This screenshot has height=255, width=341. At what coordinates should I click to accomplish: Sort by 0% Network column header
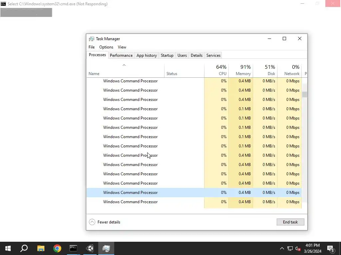point(289,71)
